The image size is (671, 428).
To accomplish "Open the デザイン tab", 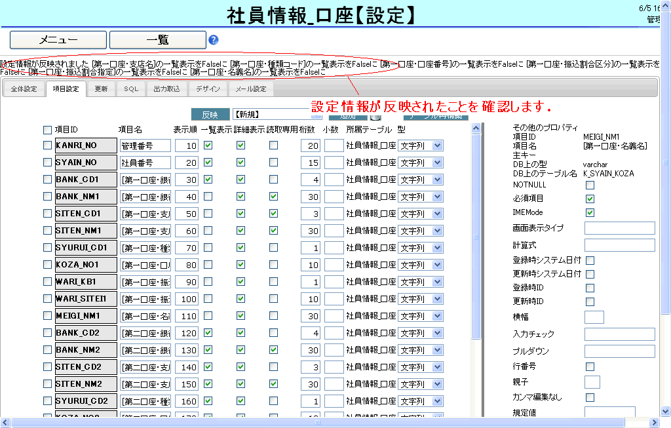I will [208, 89].
